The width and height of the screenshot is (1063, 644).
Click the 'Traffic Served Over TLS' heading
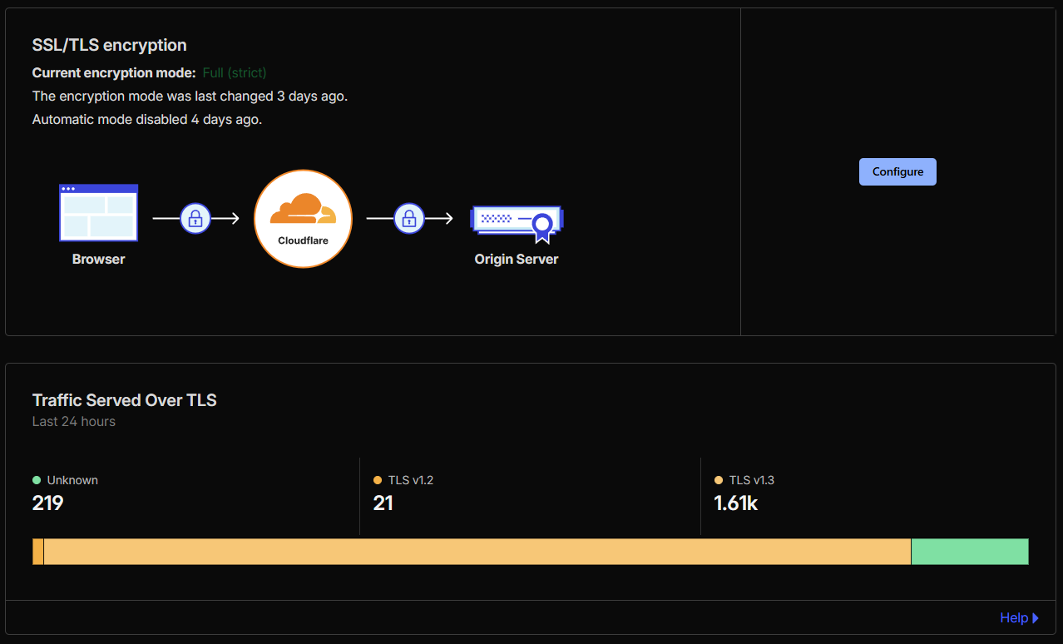124,400
